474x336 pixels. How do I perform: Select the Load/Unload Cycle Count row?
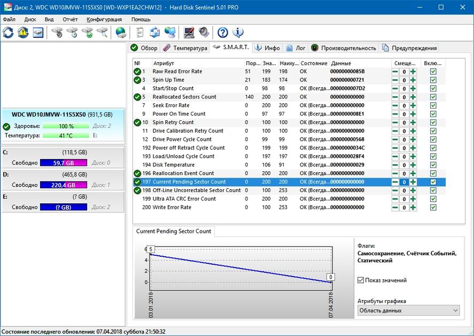(x=289, y=157)
